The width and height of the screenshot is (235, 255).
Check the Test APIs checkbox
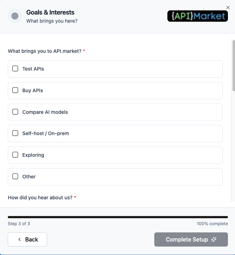[x=15, y=69]
